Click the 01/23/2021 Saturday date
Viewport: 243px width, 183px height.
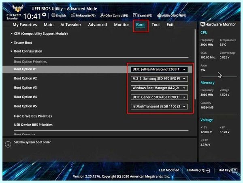14,17
